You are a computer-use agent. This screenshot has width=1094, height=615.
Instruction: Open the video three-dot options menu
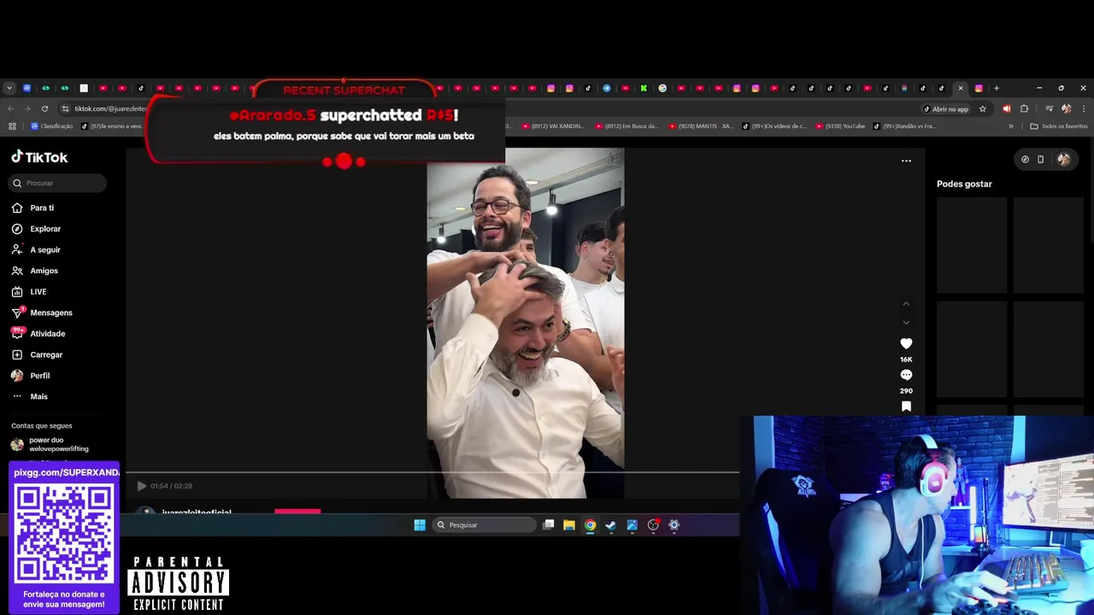pos(906,161)
